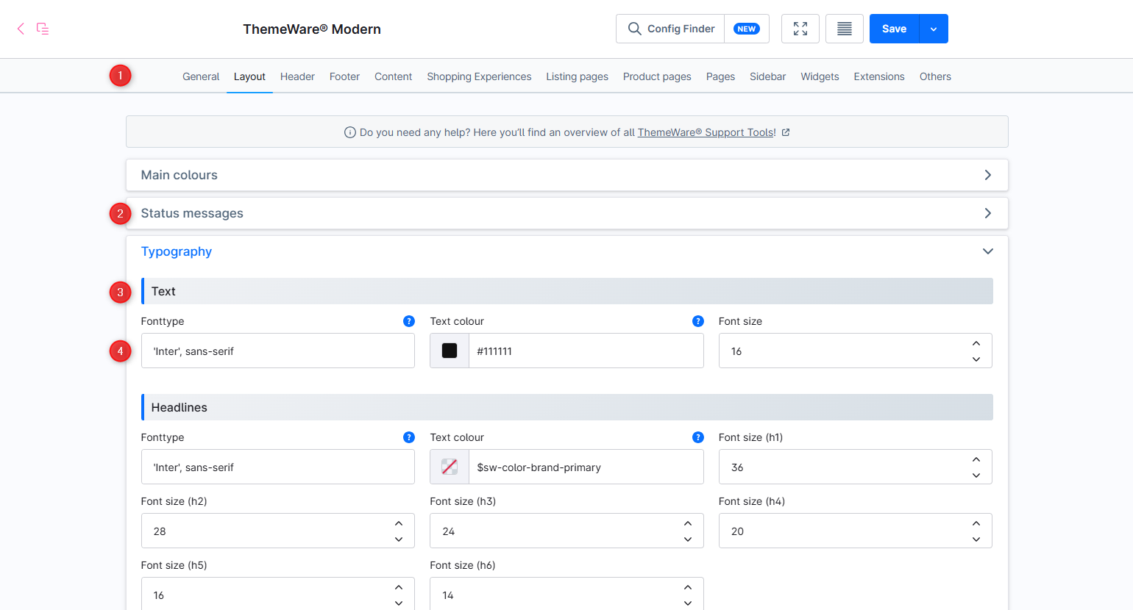The height and width of the screenshot is (610, 1133).
Task: Switch to the Widgets tab
Action: pyautogui.click(x=820, y=76)
